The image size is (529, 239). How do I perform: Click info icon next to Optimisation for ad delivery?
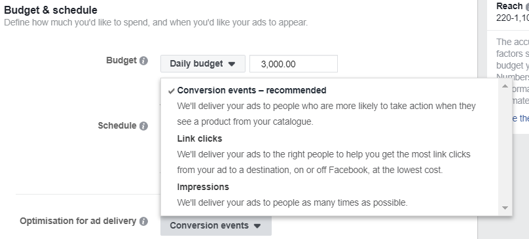[144, 221]
